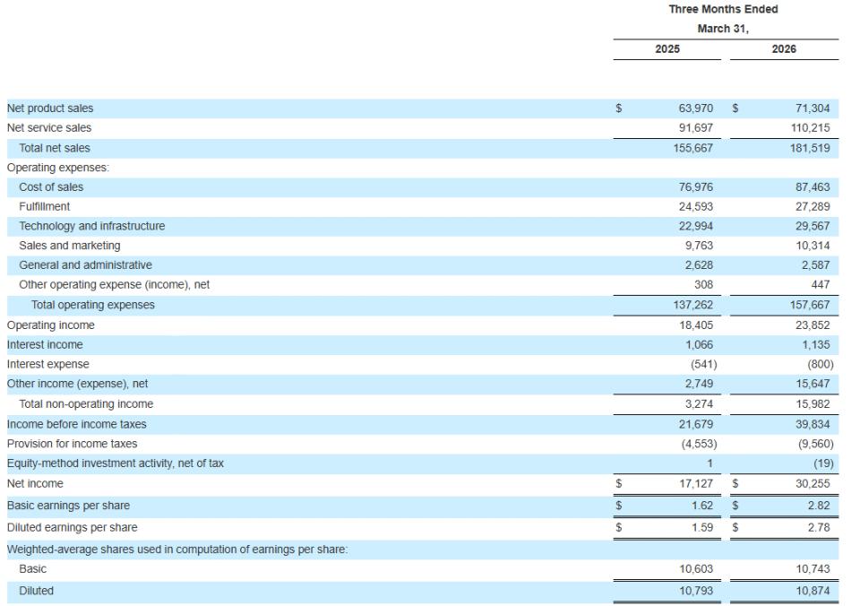The image size is (860, 606).
Task: Select the 91,697 net service sales value
Action: pyautogui.click(x=695, y=128)
